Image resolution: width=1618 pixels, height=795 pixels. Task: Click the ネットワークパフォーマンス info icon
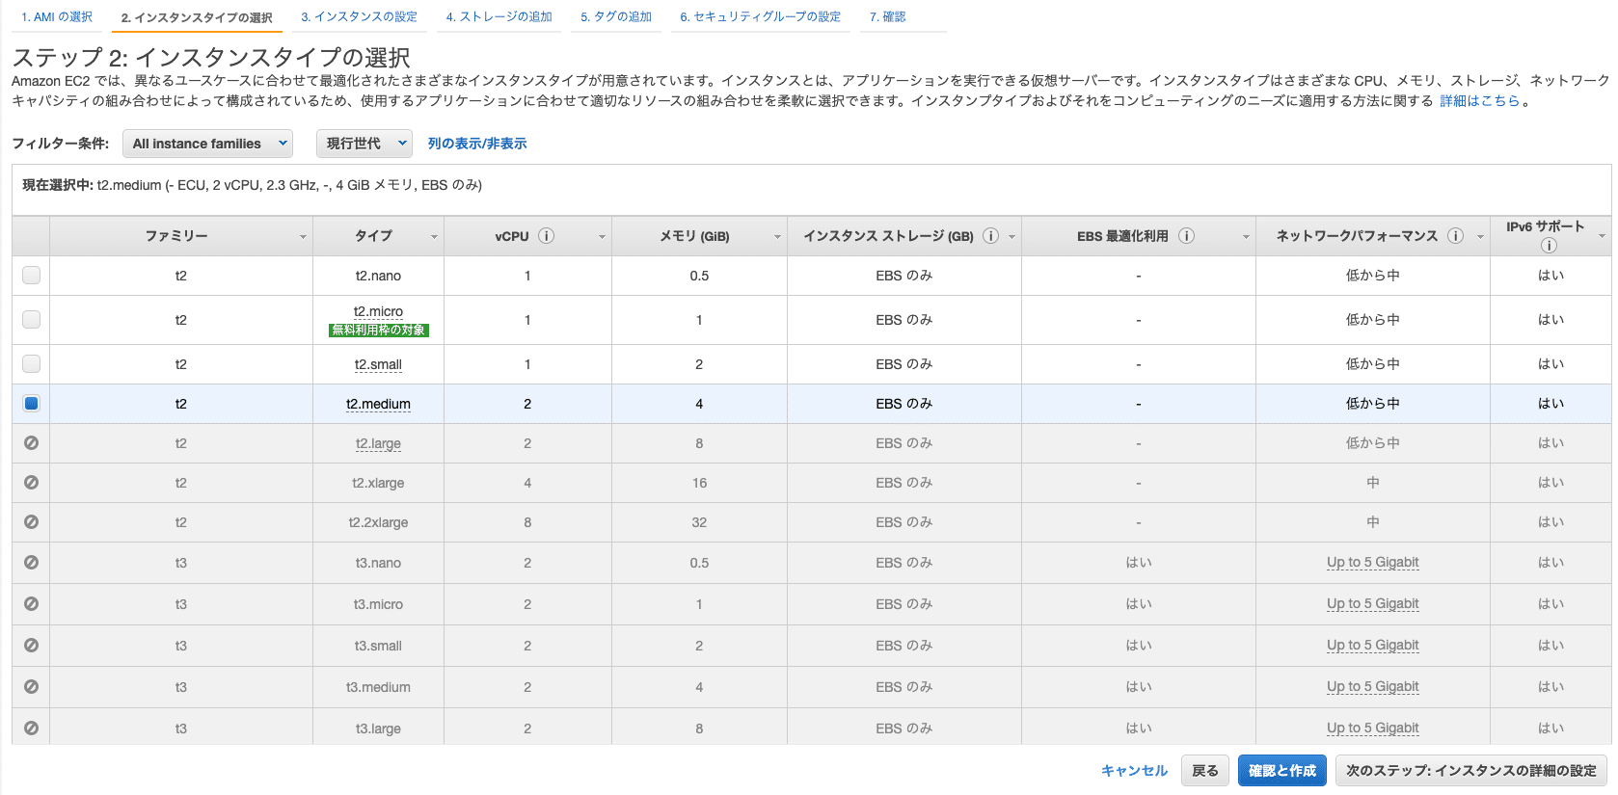1455,236
